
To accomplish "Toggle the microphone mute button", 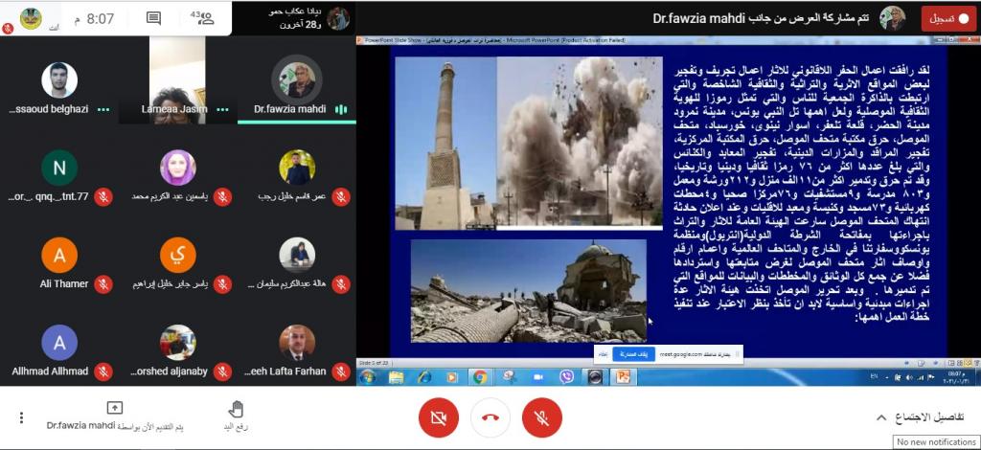I will click(x=541, y=418).
